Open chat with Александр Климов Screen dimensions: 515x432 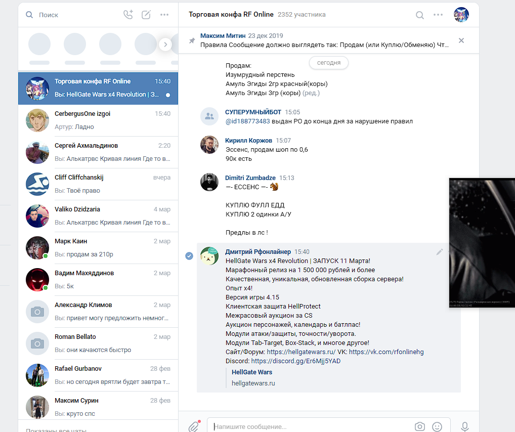click(x=98, y=312)
